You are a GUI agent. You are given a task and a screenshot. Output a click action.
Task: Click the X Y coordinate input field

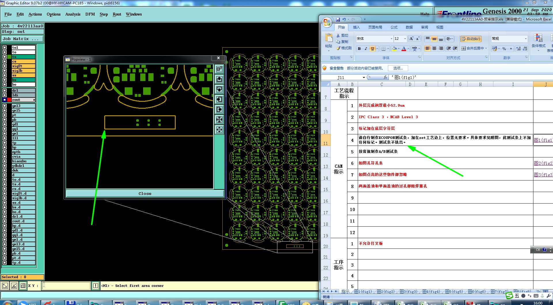point(66,286)
